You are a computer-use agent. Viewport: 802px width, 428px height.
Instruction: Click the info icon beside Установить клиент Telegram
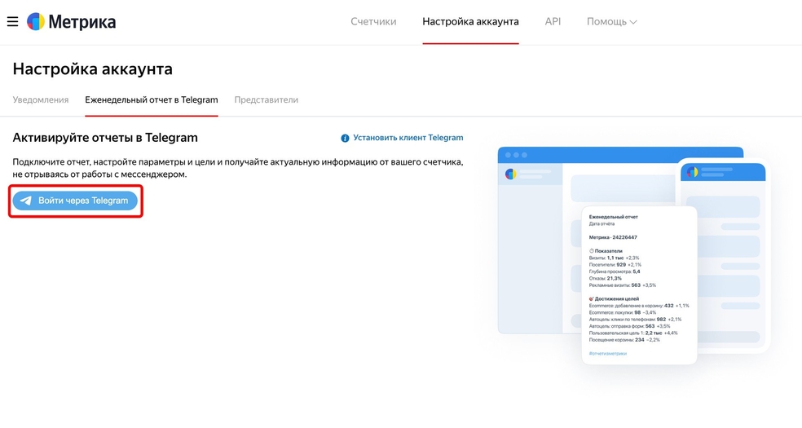point(346,138)
